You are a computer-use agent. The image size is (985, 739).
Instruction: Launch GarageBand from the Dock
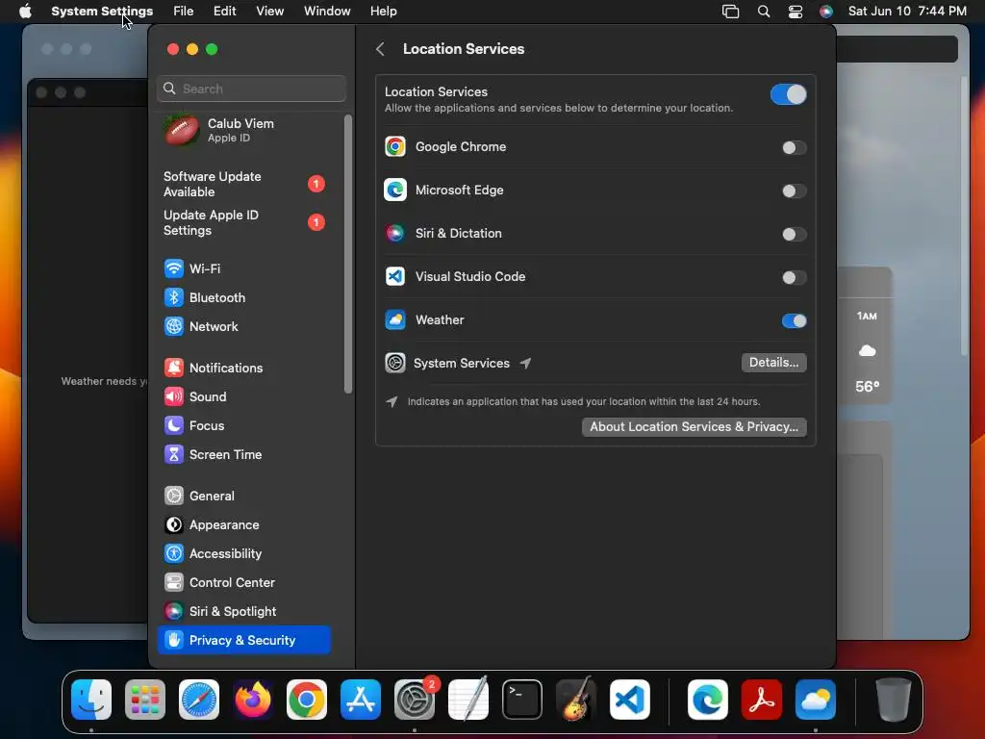click(576, 700)
